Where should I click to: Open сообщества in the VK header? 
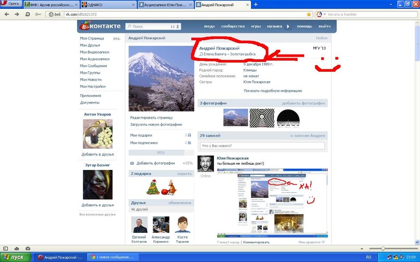click(233, 26)
